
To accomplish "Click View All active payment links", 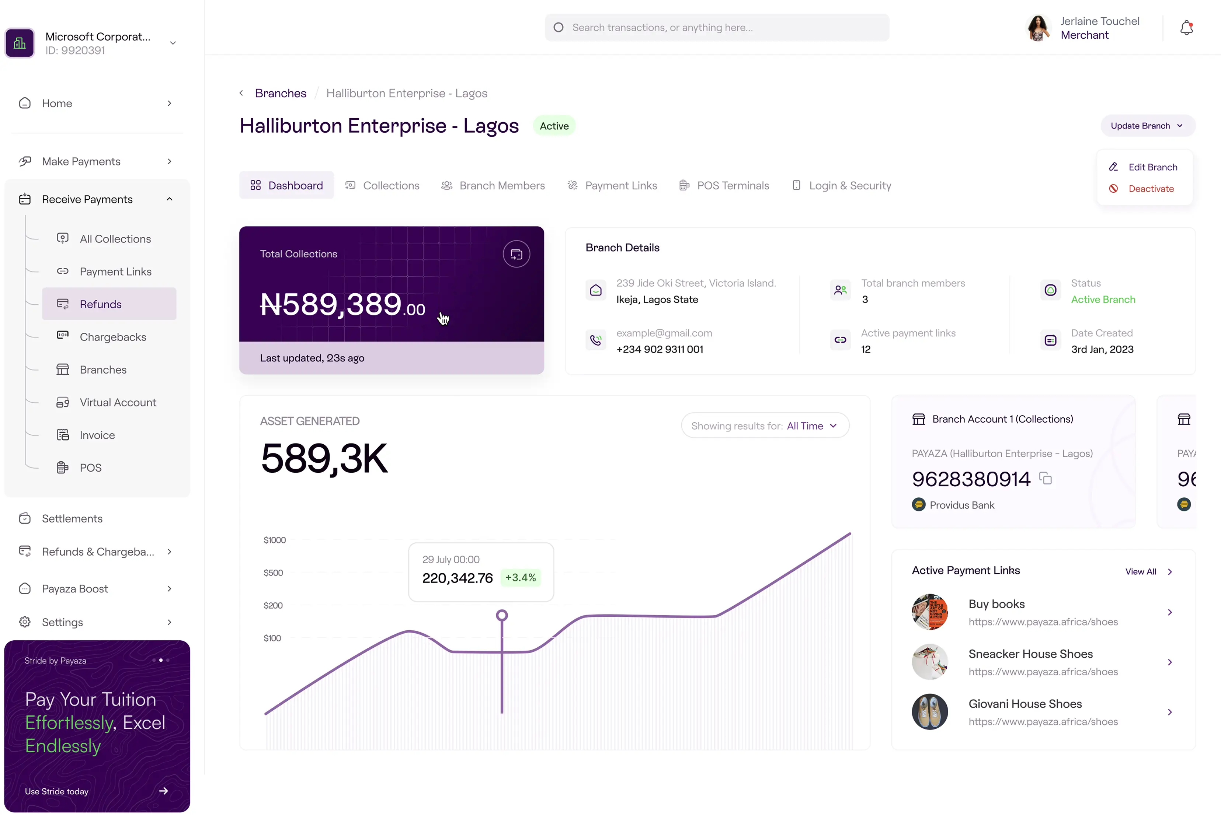I will tap(1149, 571).
